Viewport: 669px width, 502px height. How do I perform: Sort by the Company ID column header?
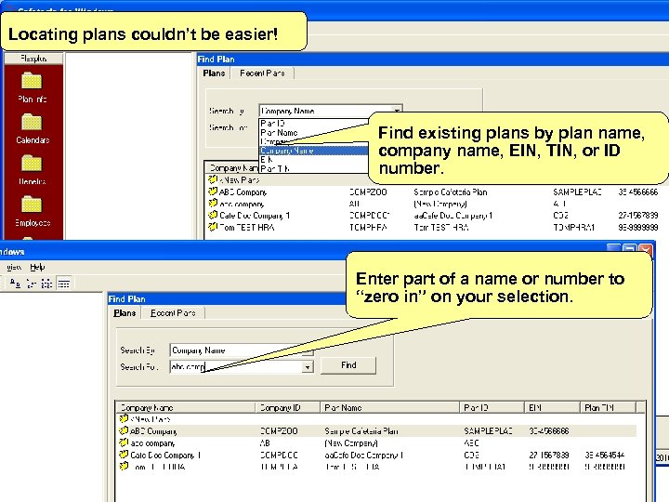287,408
